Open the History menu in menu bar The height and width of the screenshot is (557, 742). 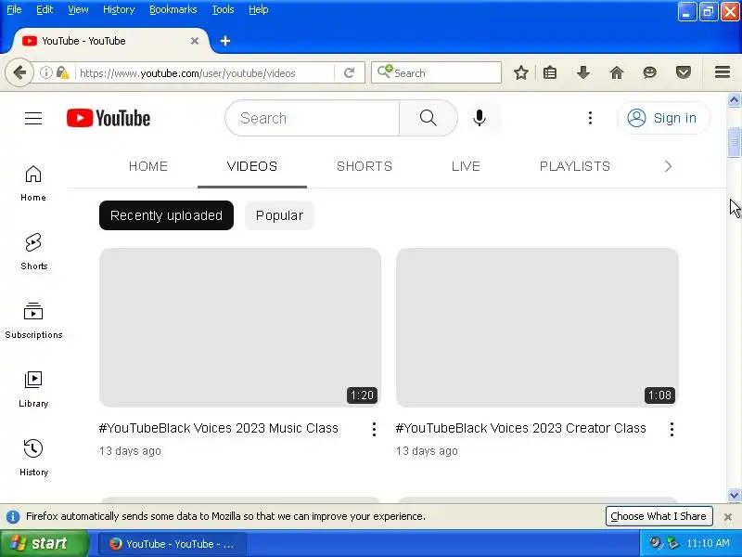[x=119, y=9]
